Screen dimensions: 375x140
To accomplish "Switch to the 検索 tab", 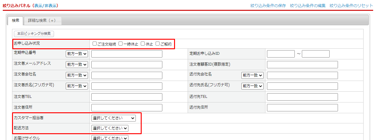I will [x=15, y=20].
